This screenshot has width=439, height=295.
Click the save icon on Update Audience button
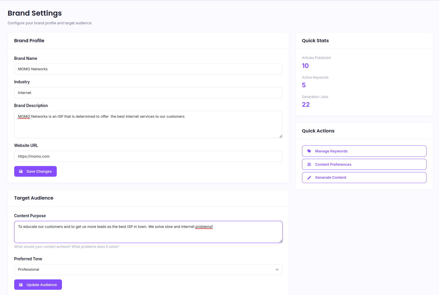coord(21,285)
